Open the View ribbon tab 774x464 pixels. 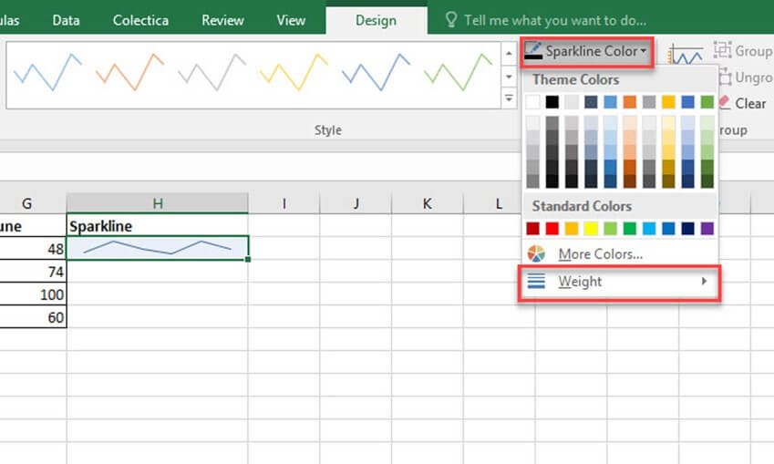coord(291,20)
